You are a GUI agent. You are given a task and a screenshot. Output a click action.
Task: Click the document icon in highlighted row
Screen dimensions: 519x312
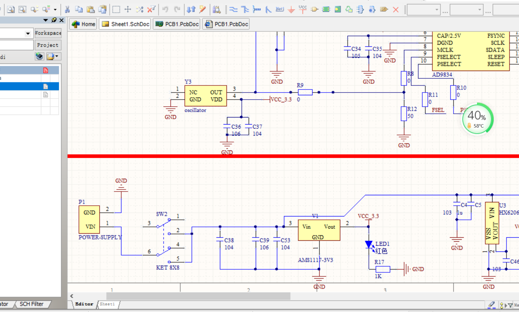click(45, 86)
